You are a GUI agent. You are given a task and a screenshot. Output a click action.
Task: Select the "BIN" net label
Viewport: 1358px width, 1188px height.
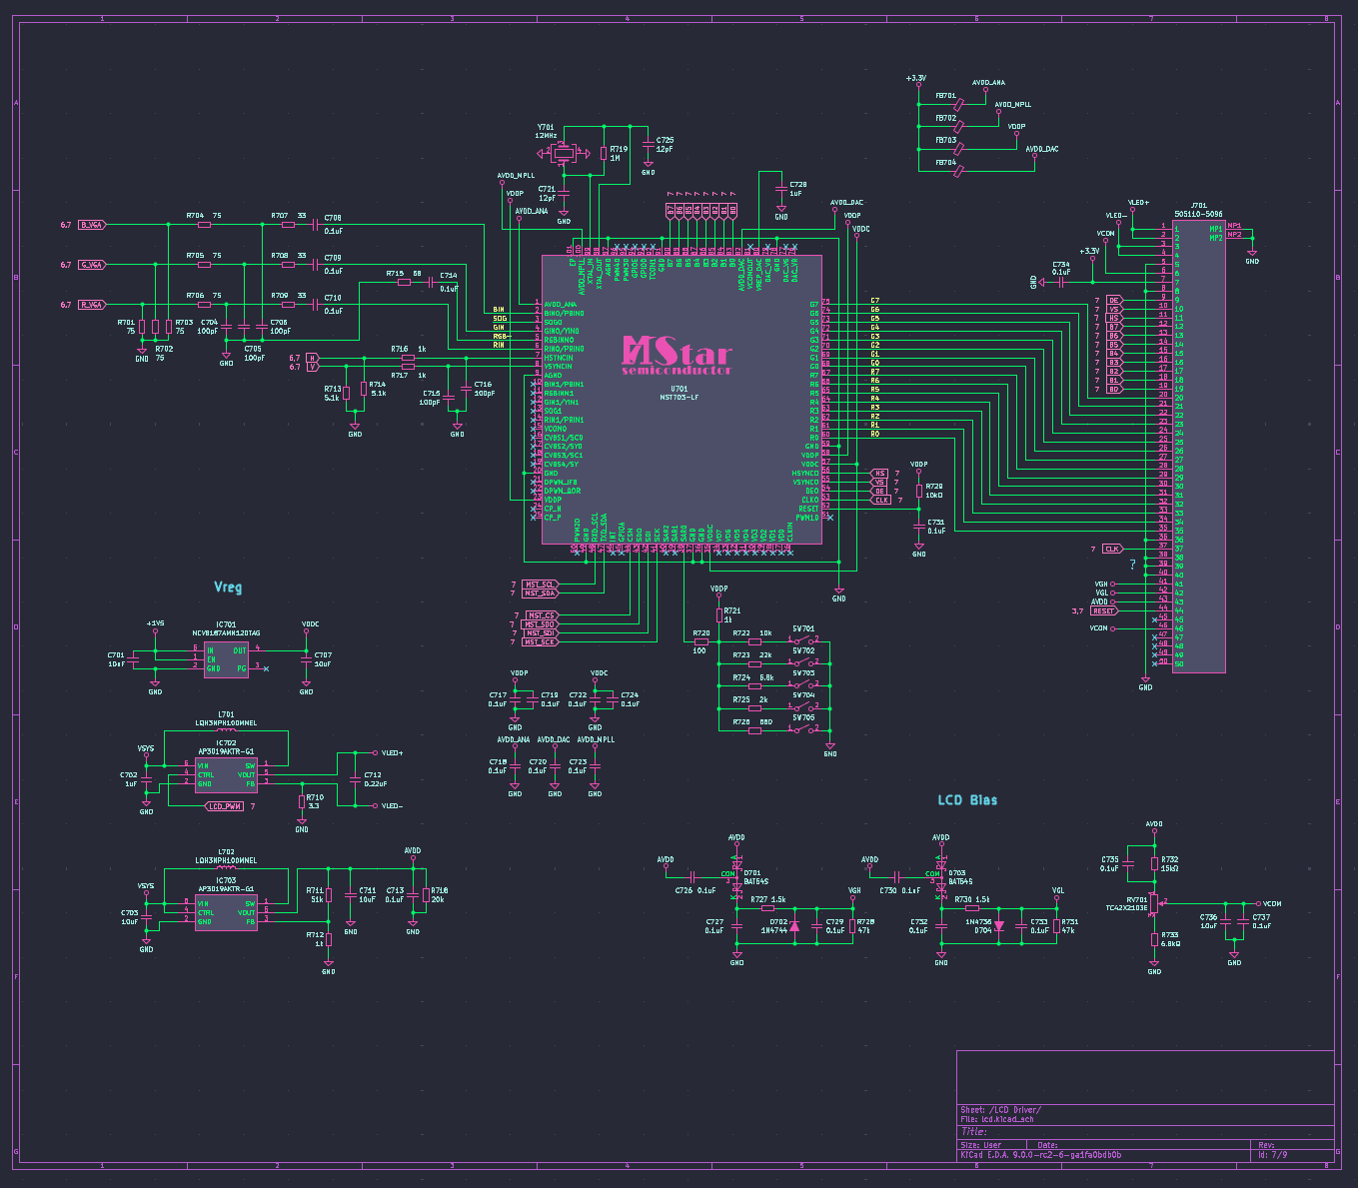(x=500, y=310)
